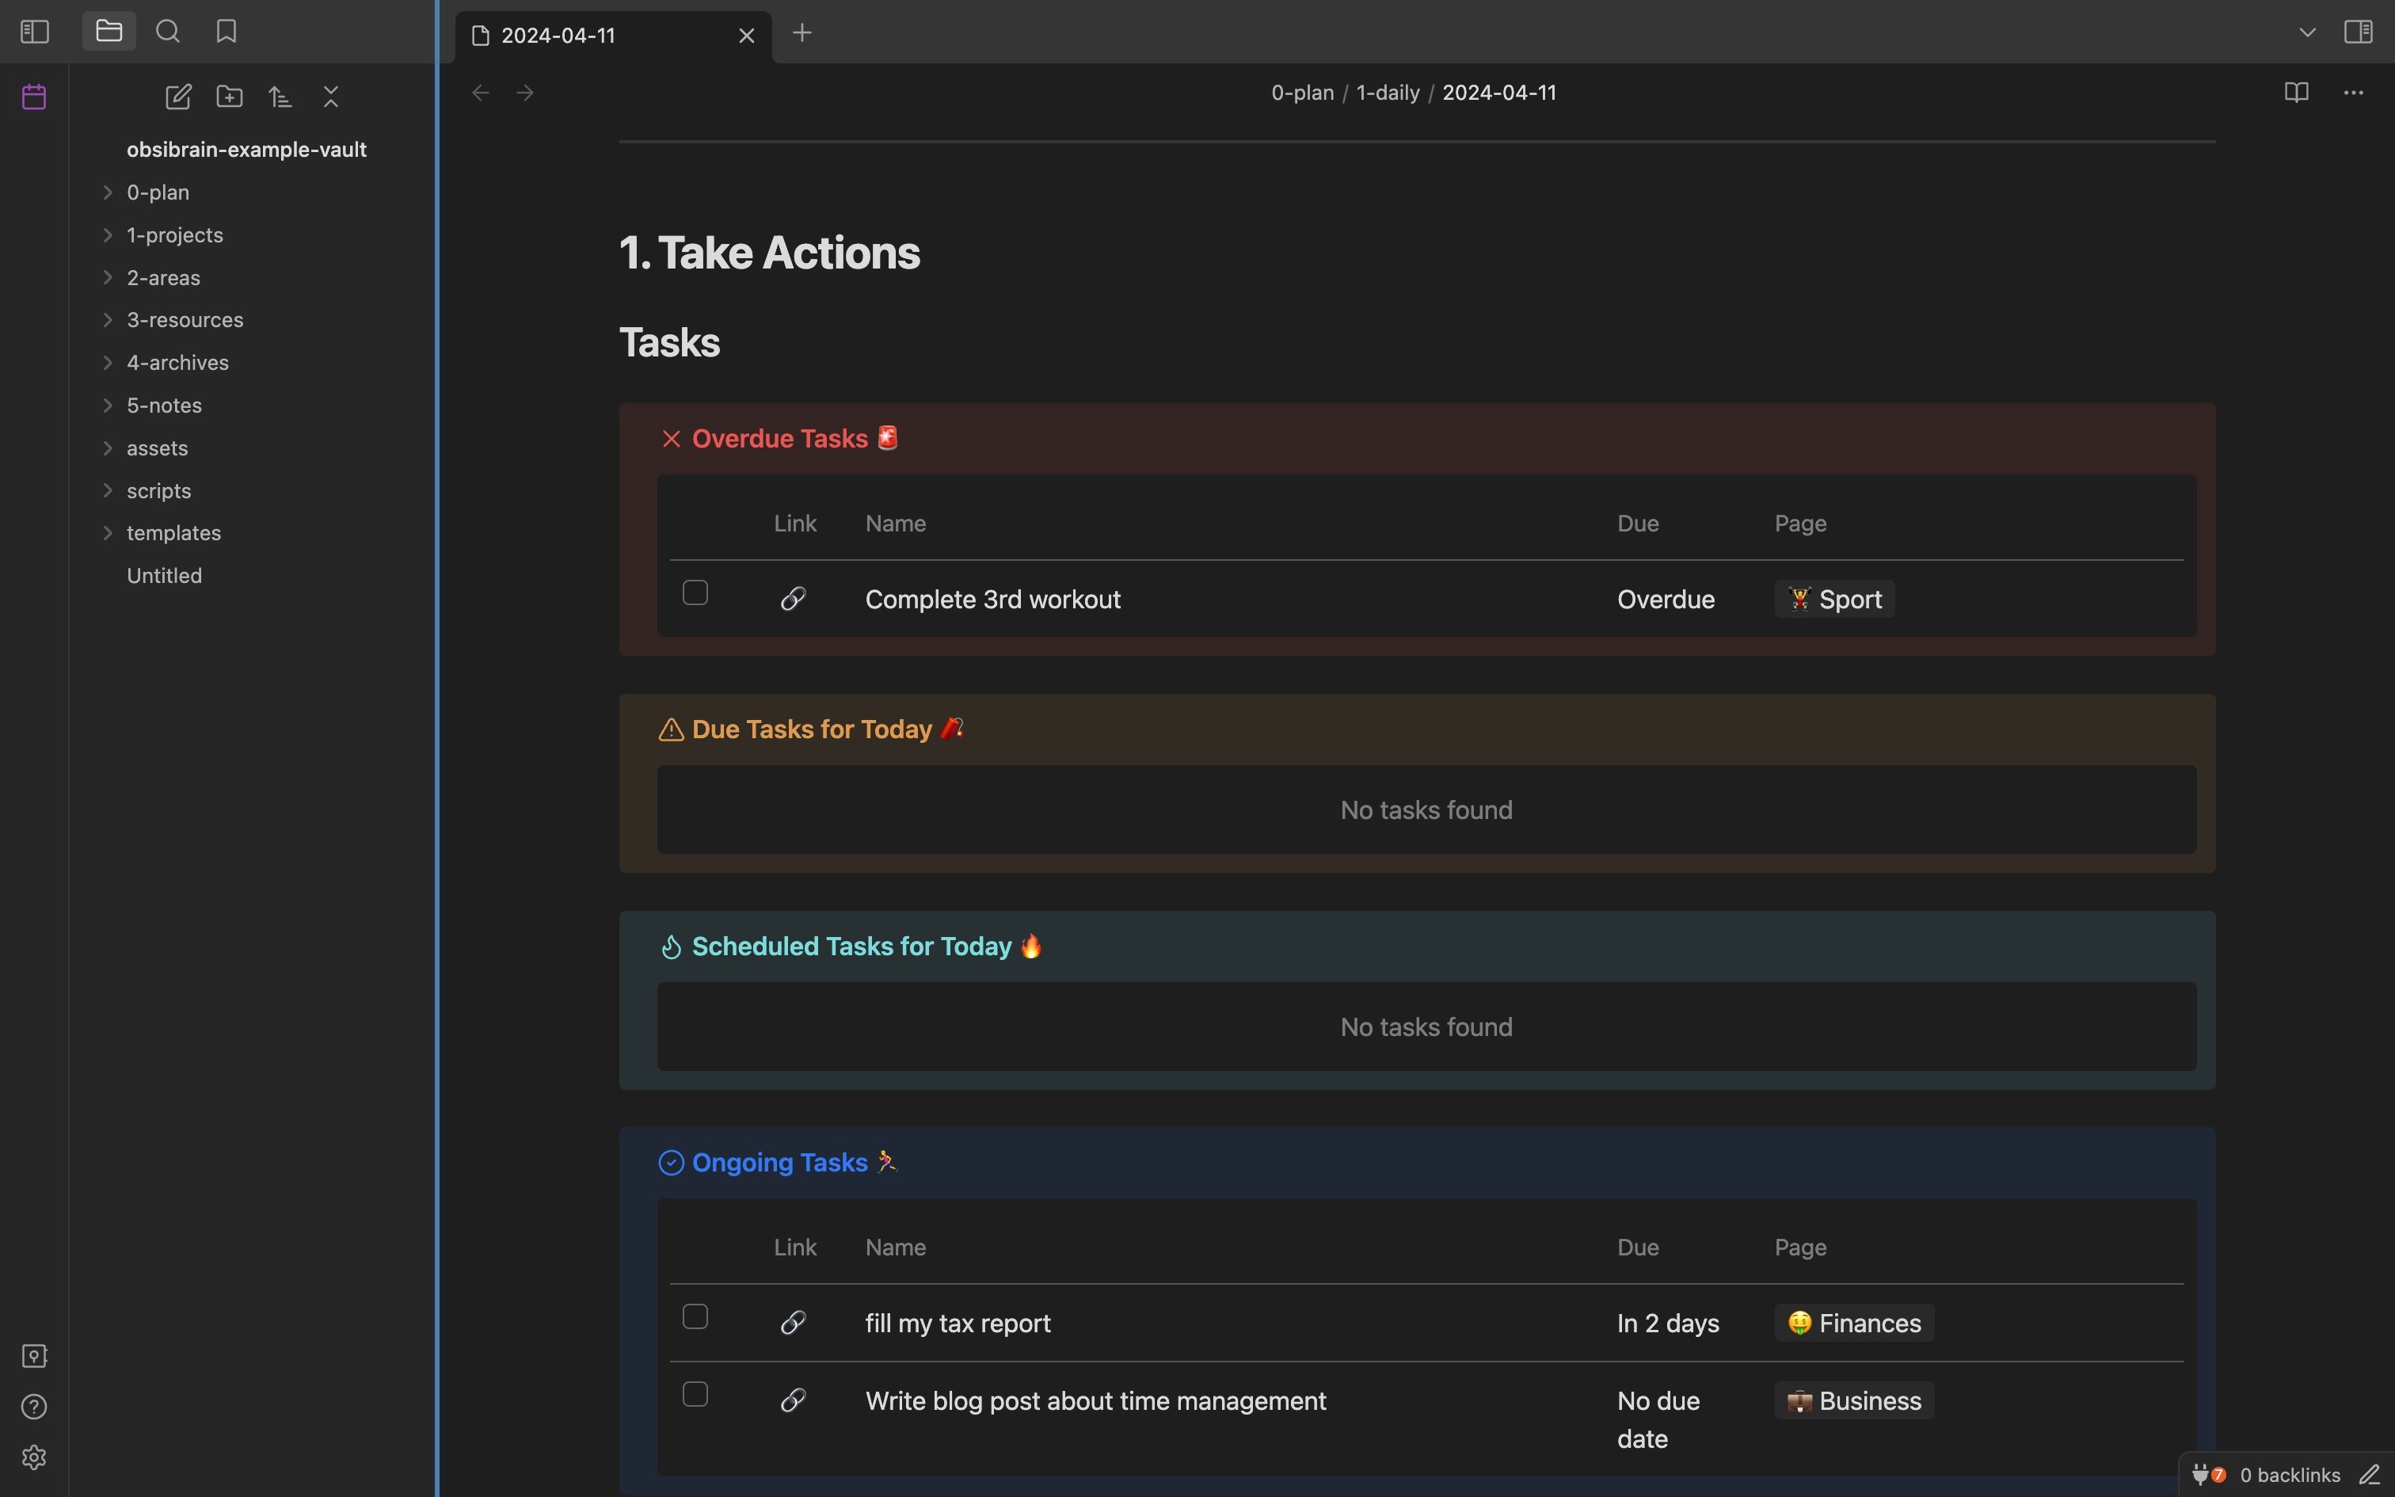Expand the 0-plan folder
The image size is (2395, 1497).
coord(158,192)
